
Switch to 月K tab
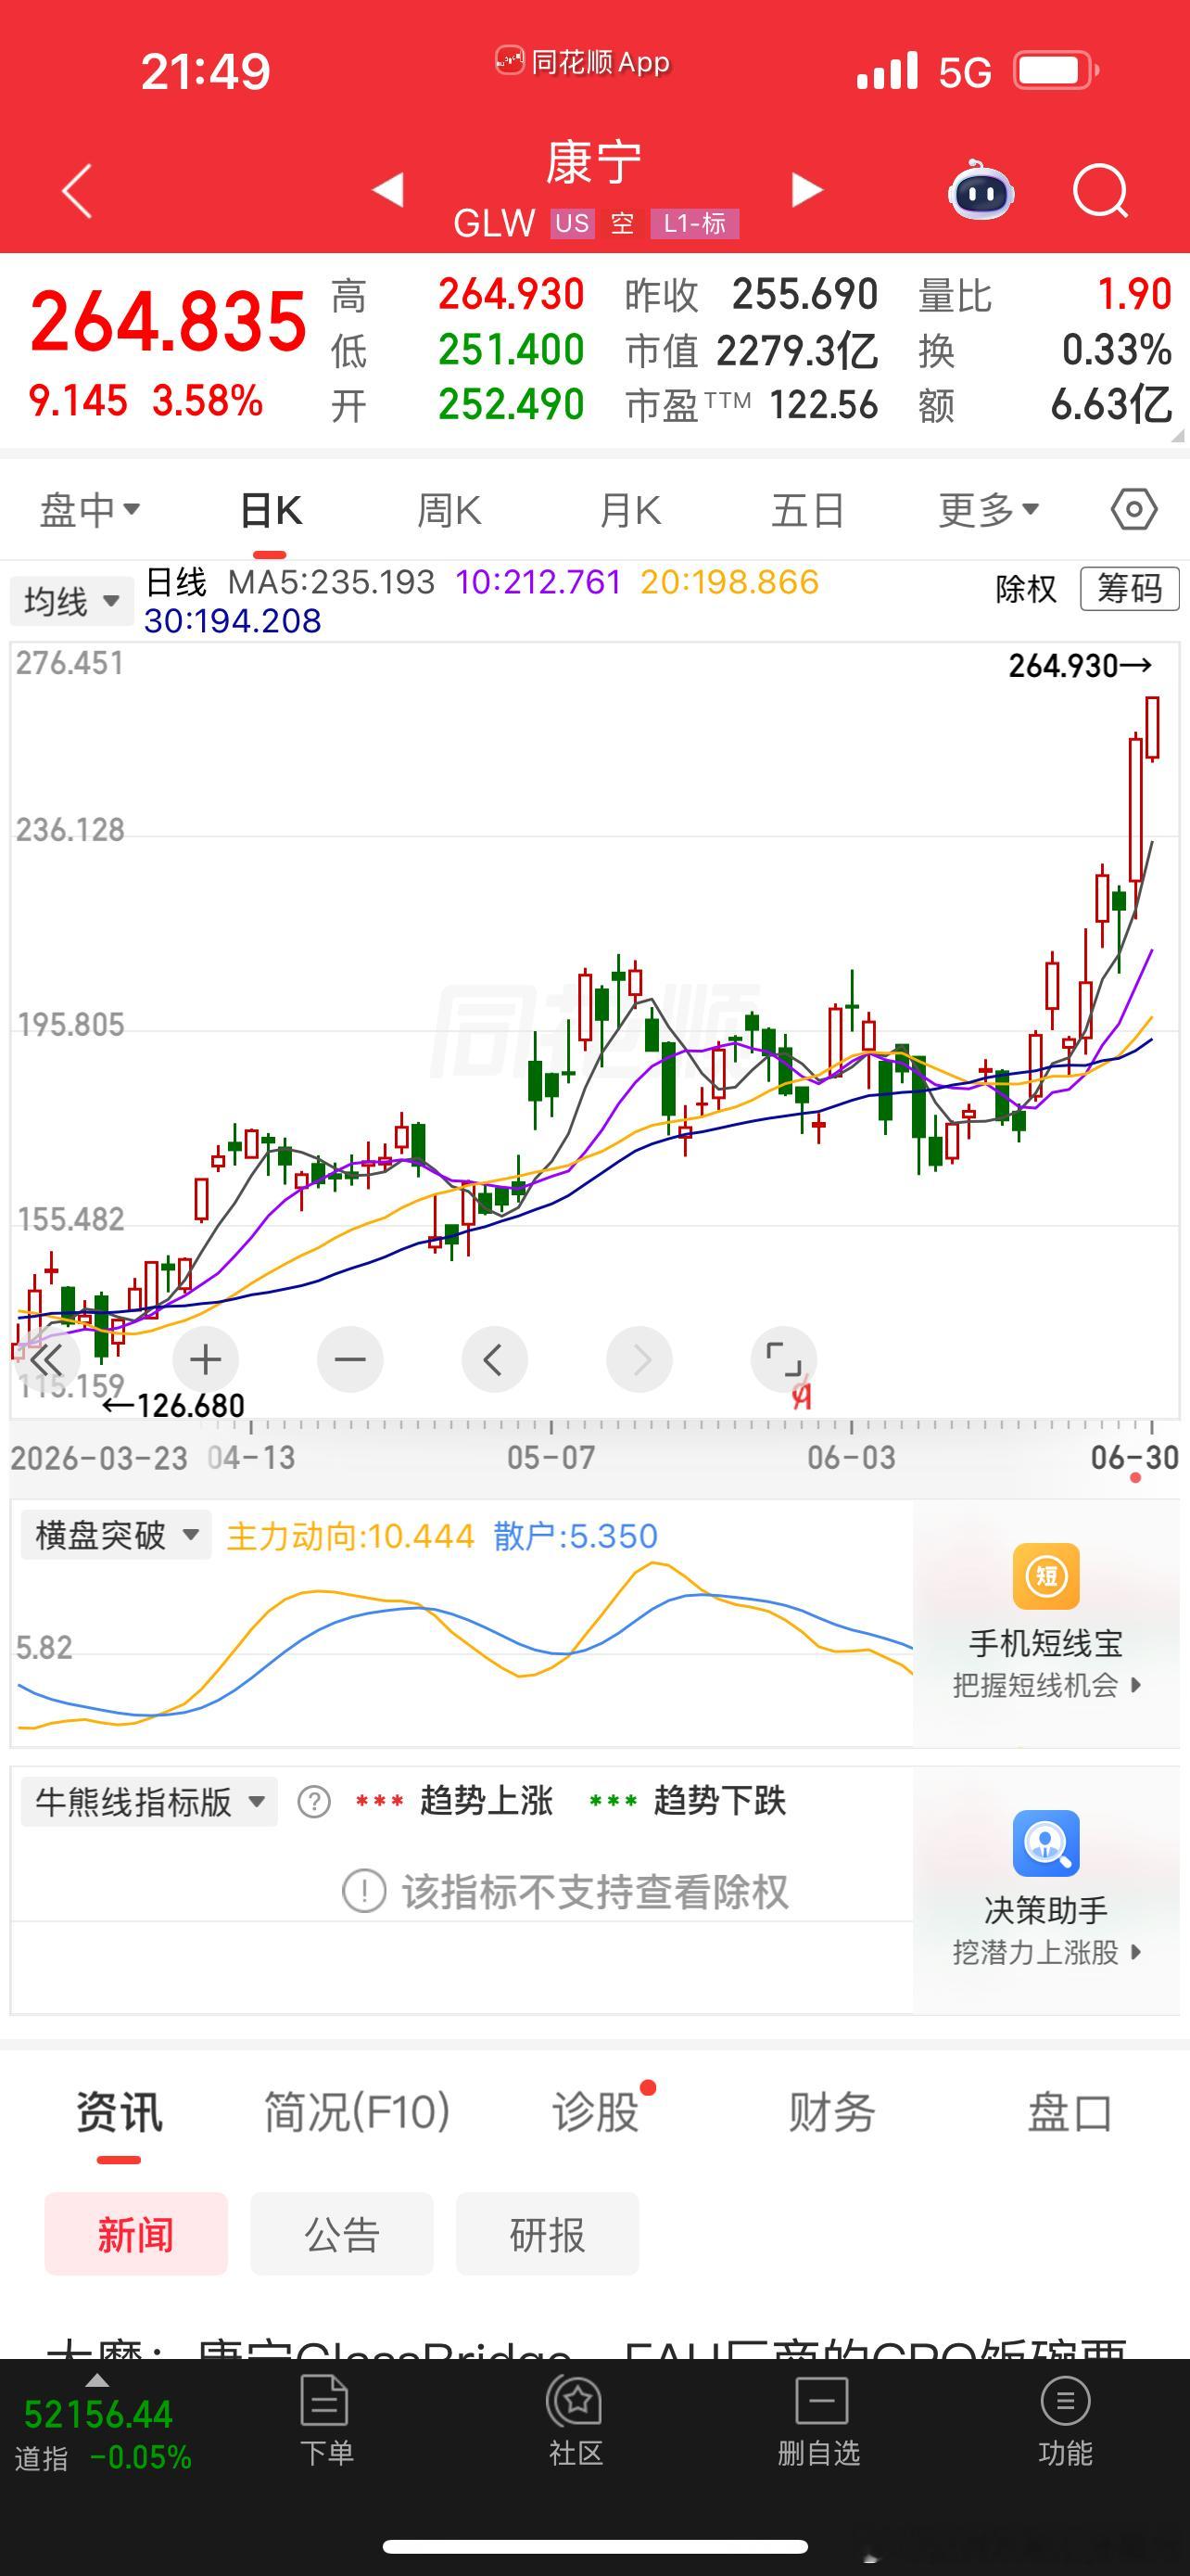click(629, 511)
